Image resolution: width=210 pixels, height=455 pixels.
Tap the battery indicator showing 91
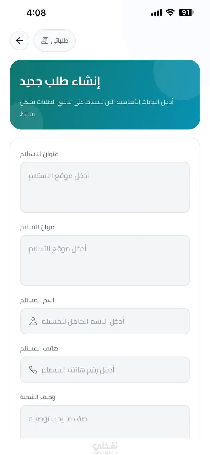click(186, 13)
